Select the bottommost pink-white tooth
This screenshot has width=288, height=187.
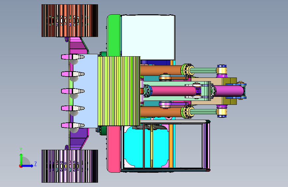pos(73,125)
